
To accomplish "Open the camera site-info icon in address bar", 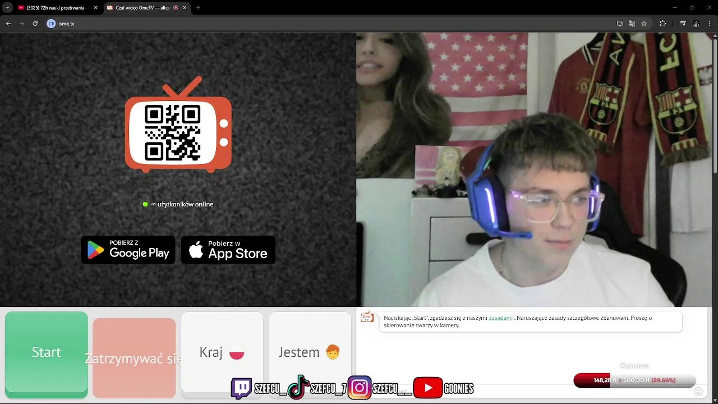I will point(52,24).
